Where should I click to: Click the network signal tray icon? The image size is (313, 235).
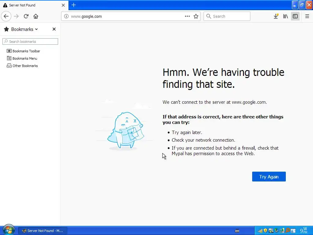(260, 231)
